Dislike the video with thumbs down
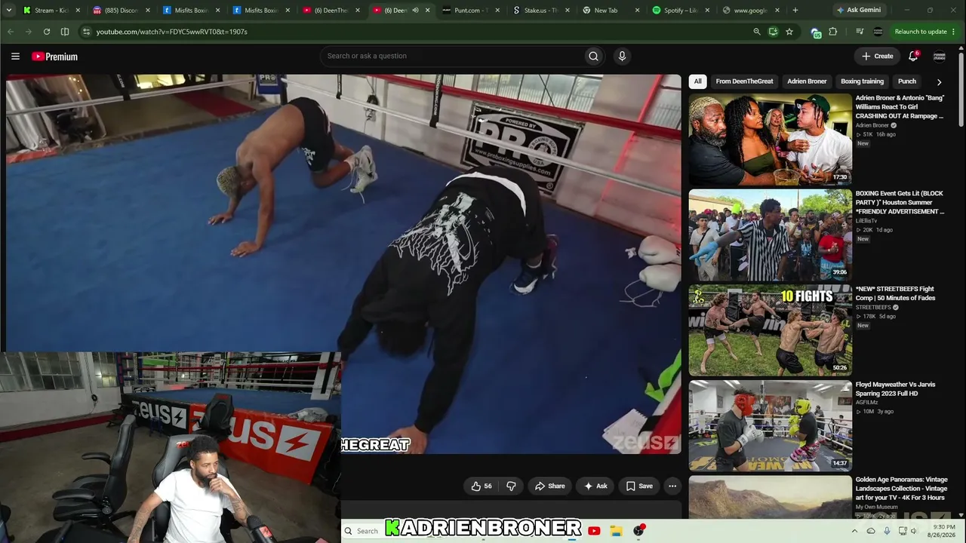 click(x=511, y=486)
